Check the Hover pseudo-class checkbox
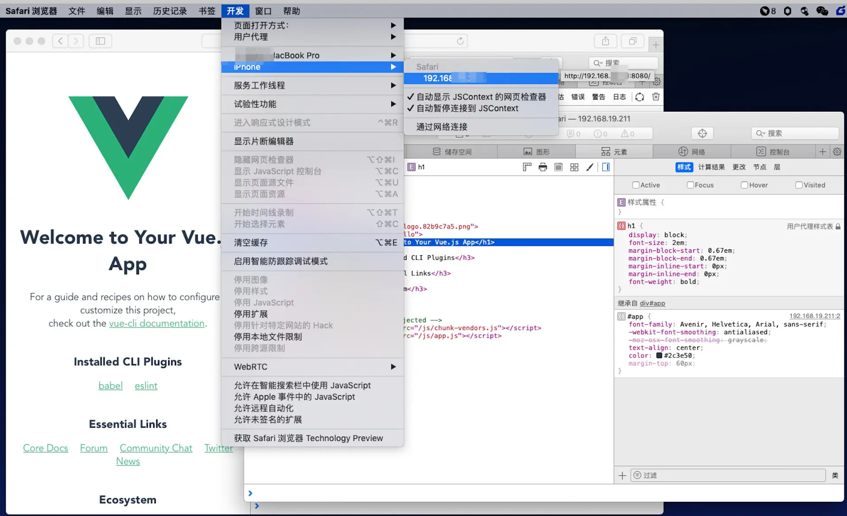This screenshot has height=516, width=847. tap(744, 185)
